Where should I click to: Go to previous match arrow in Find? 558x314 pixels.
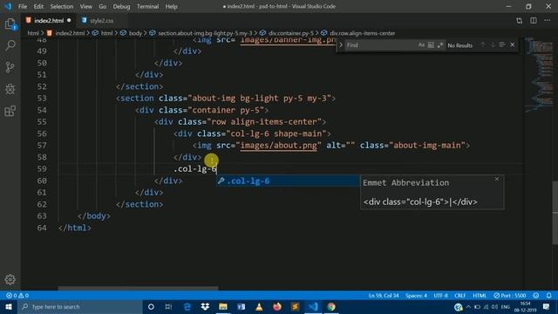click(483, 44)
